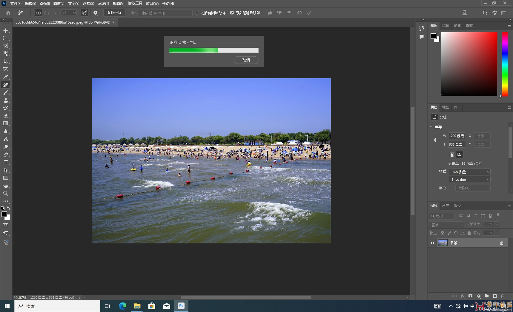Select the Horizontal Type tool
513x312 pixels.
[6, 163]
